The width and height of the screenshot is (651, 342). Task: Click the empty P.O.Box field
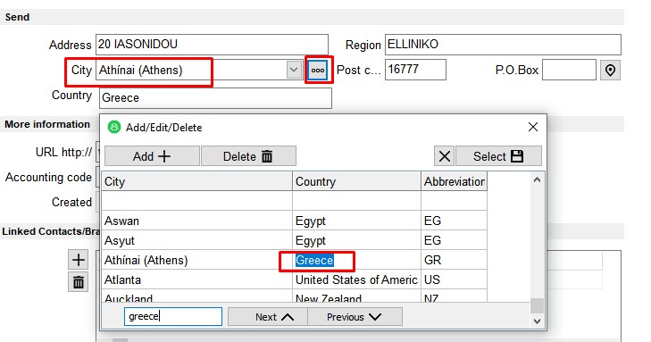[569, 70]
